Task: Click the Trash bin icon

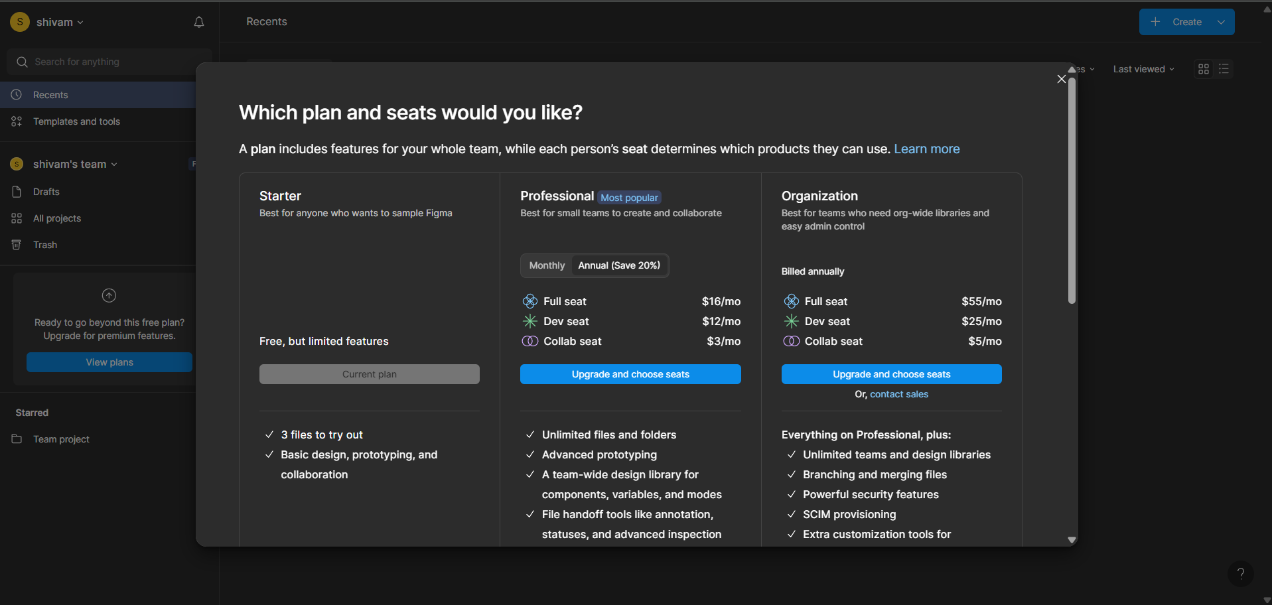Action: 17,245
